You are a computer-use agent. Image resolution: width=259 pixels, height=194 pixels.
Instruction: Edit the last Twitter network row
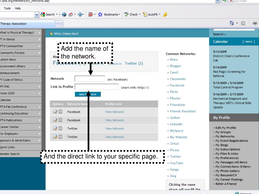(55, 137)
